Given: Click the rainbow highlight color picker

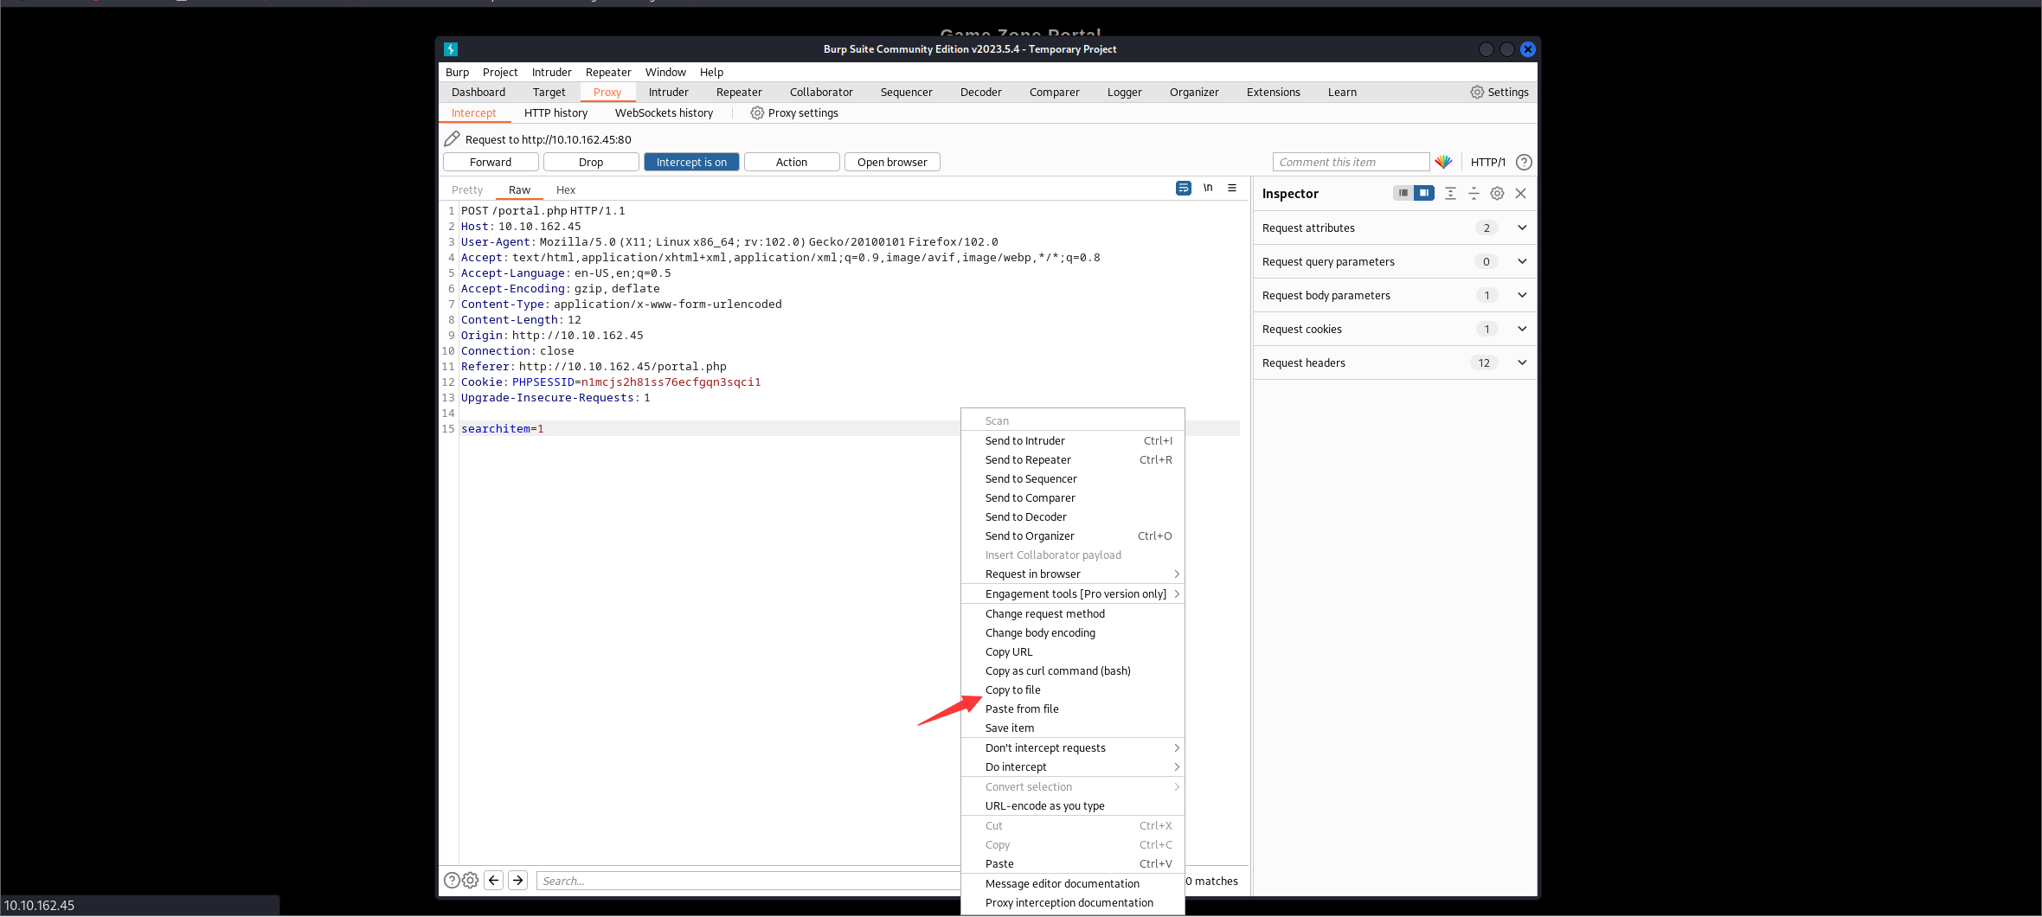Looking at the screenshot, I should [x=1443, y=162].
